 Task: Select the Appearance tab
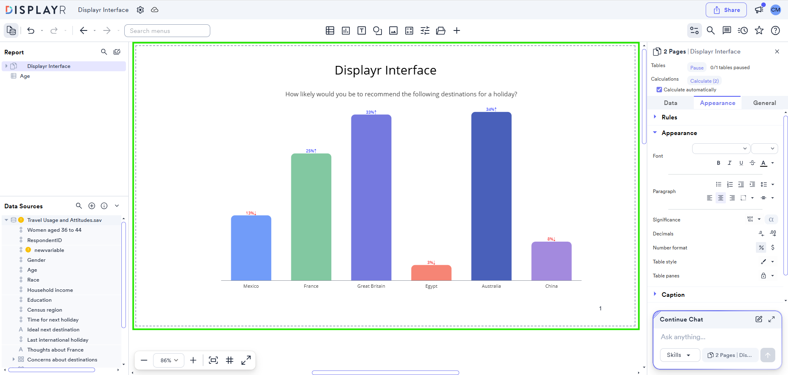[717, 103]
